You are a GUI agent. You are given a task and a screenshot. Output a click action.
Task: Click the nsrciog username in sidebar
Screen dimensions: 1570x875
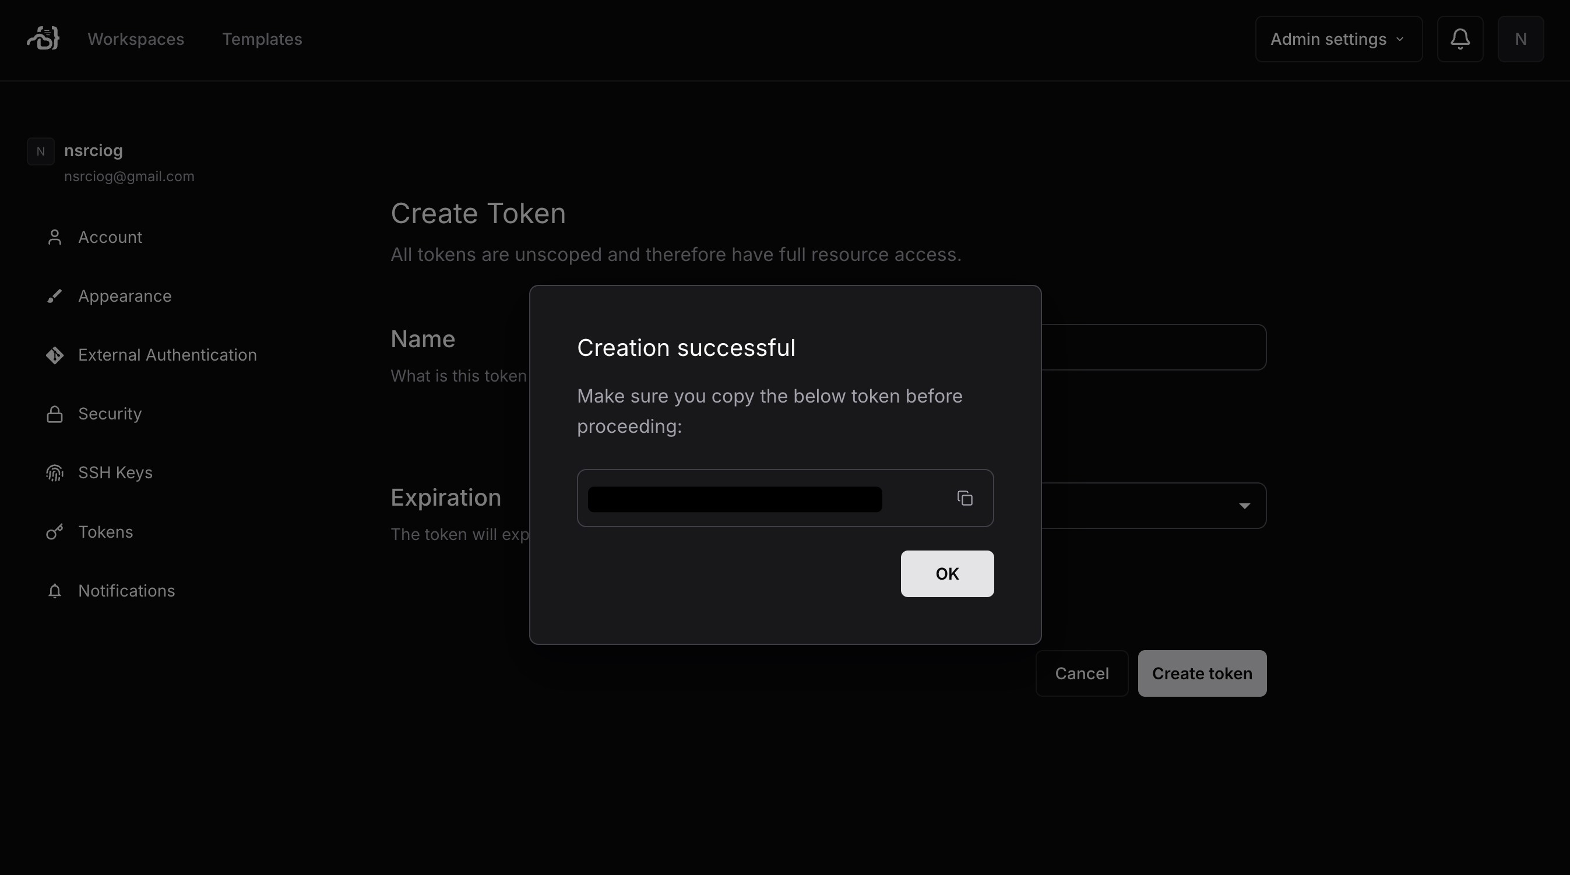click(93, 150)
